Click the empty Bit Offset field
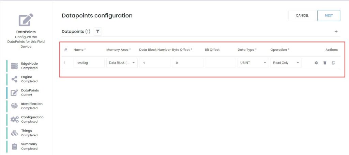The width and height of the screenshot is (349, 155). (x=221, y=63)
